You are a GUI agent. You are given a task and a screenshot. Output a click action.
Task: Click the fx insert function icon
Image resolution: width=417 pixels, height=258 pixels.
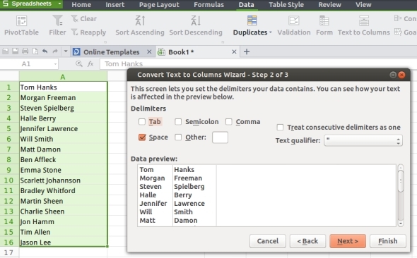tap(90, 63)
